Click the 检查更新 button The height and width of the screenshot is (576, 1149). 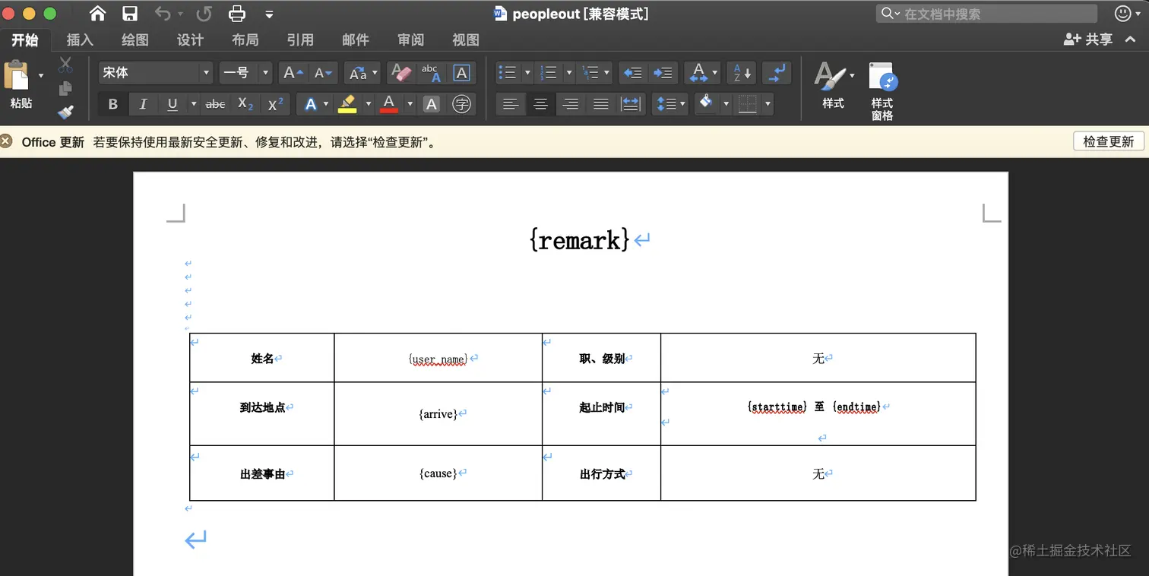tap(1108, 142)
